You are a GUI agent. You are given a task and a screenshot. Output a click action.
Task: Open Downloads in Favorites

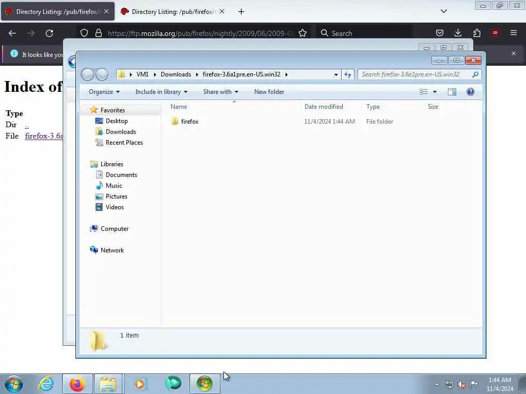[121, 132]
